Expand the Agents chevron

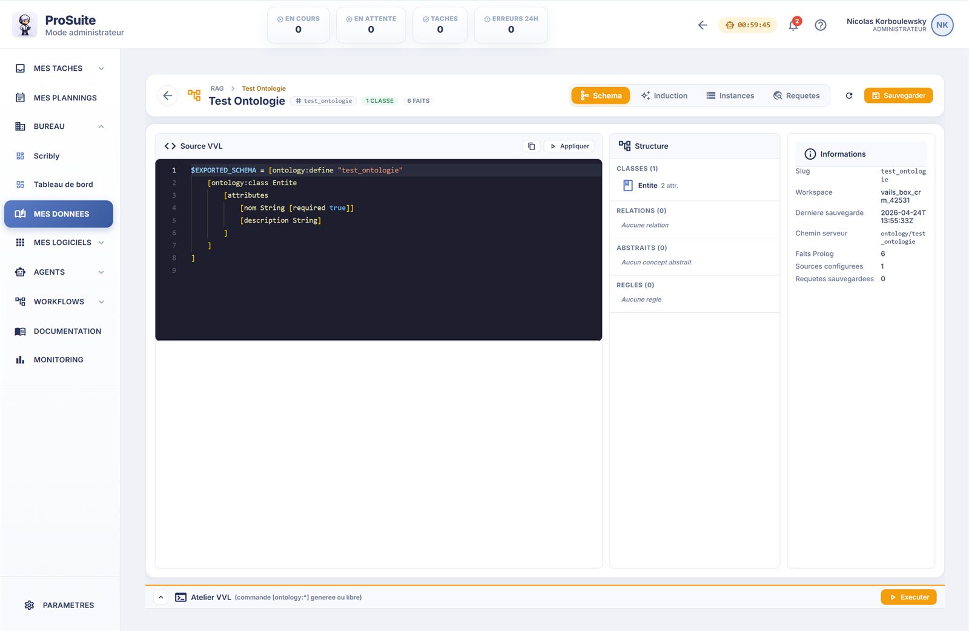point(101,272)
